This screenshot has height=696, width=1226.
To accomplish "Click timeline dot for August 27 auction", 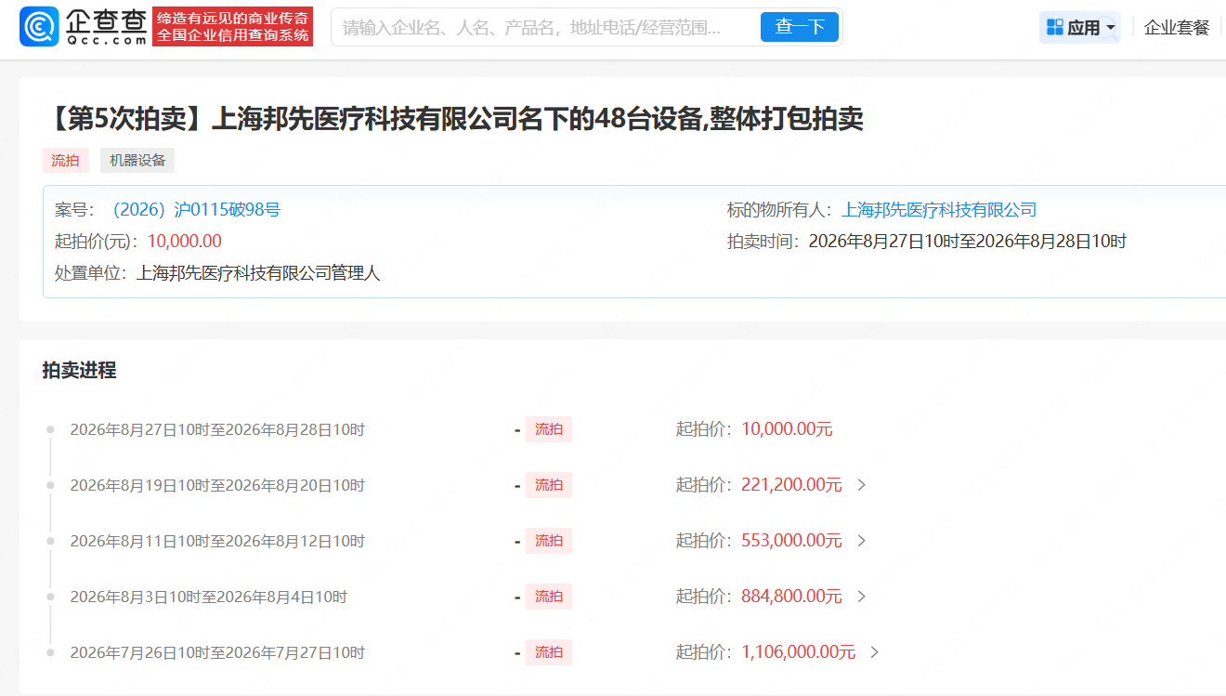I will click(x=50, y=429).
